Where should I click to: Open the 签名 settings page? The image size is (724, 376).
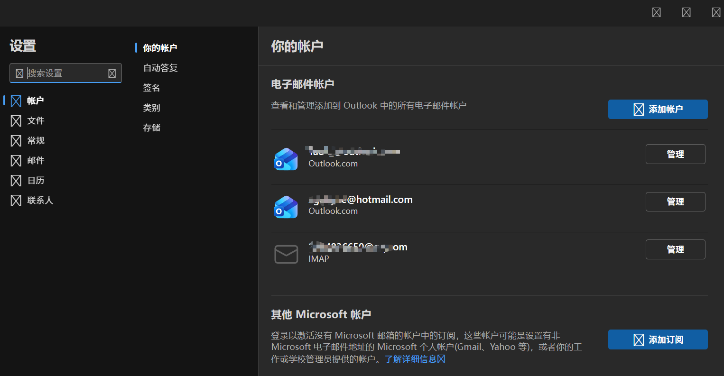(x=152, y=88)
